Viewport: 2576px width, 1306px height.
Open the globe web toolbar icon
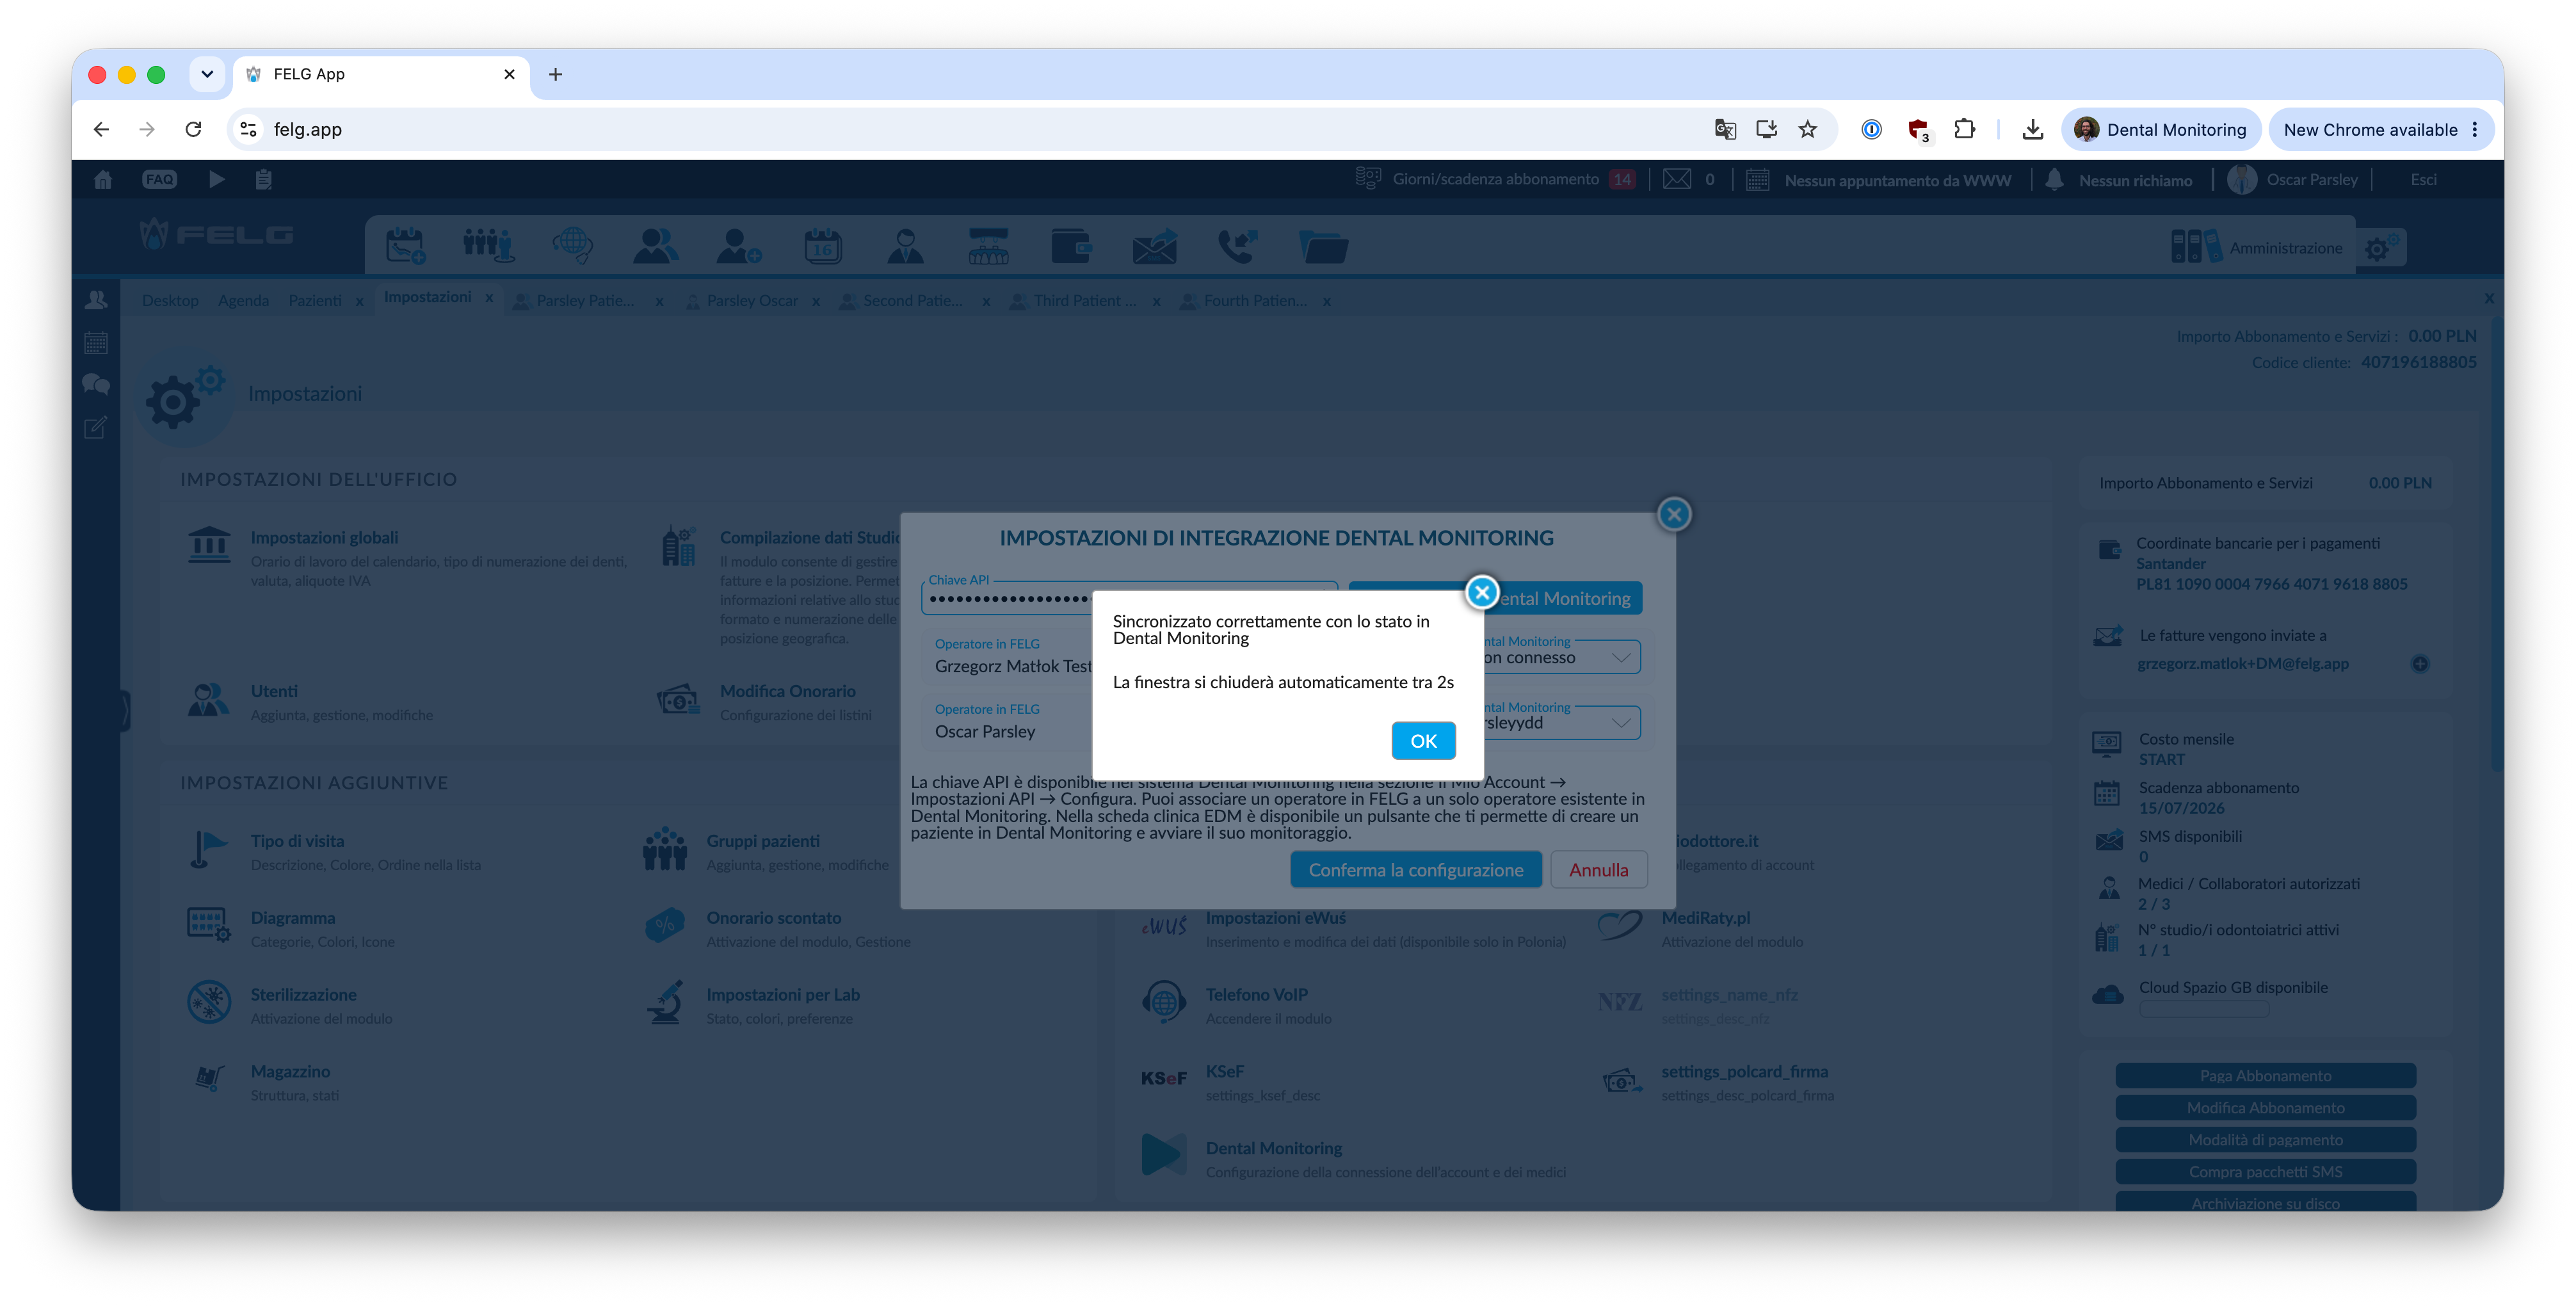click(572, 246)
